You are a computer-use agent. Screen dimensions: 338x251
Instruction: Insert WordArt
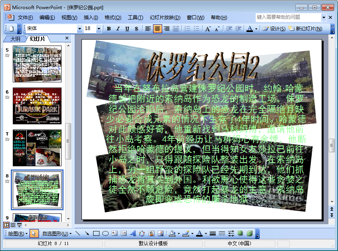coord(133,233)
